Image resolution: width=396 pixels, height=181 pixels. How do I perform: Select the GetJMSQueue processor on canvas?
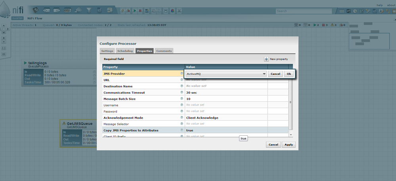[78, 133]
